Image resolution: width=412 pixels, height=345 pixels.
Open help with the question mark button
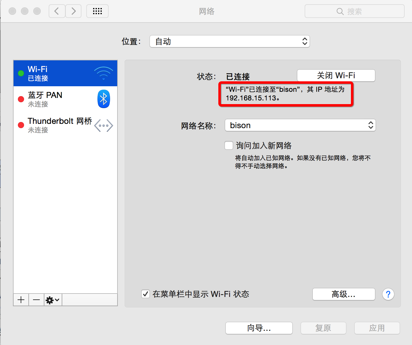click(388, 294)
